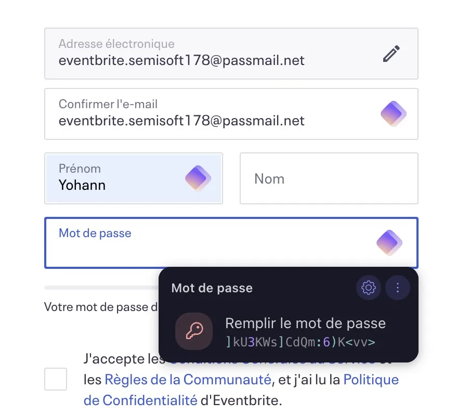The image size is (470, 415).
Task: Click Proton Pass icon in Mot de passe field
Action: click(389, 243)
